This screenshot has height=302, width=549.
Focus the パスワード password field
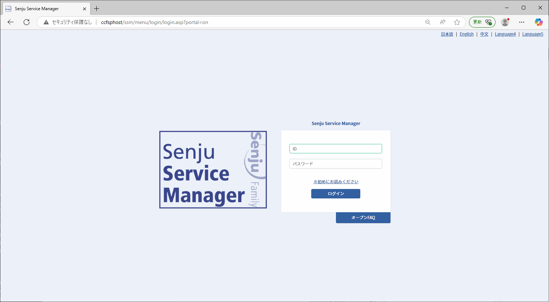336,164
